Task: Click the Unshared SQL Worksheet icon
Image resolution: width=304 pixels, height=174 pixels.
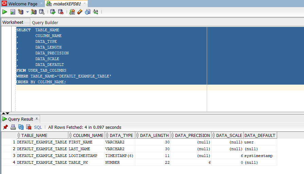Action: coord(72,12)
